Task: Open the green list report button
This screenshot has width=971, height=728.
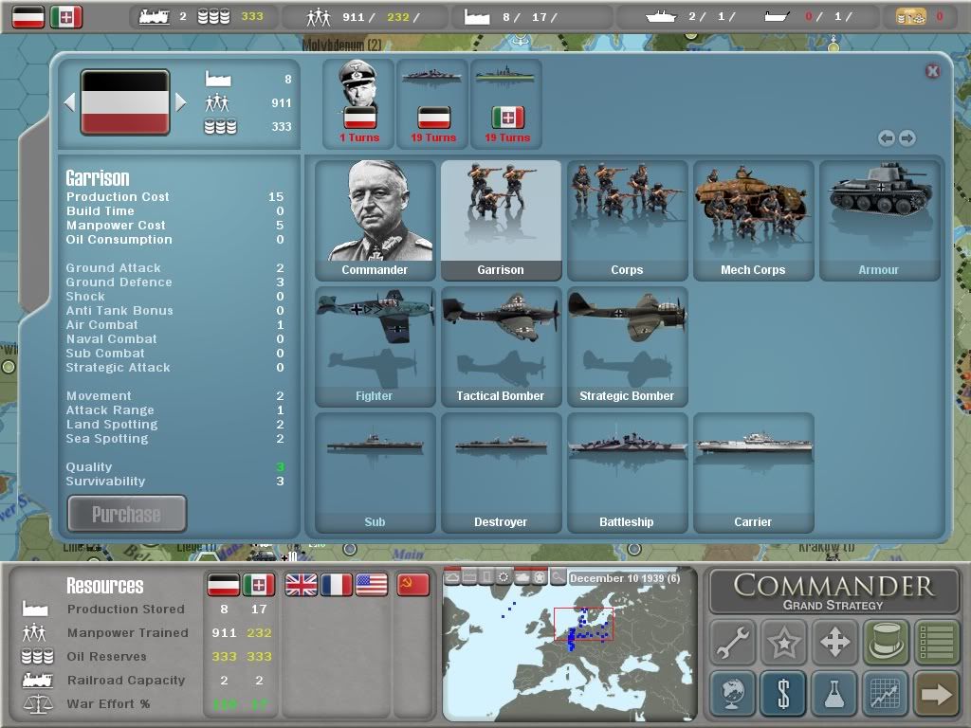Action: [x=936, y=642]
